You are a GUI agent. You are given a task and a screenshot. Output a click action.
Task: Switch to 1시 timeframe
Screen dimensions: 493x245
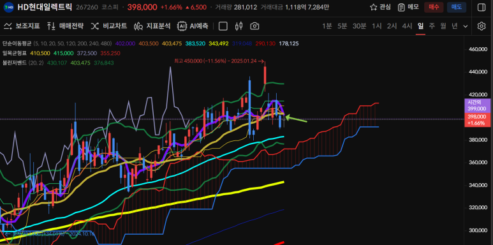377,26
